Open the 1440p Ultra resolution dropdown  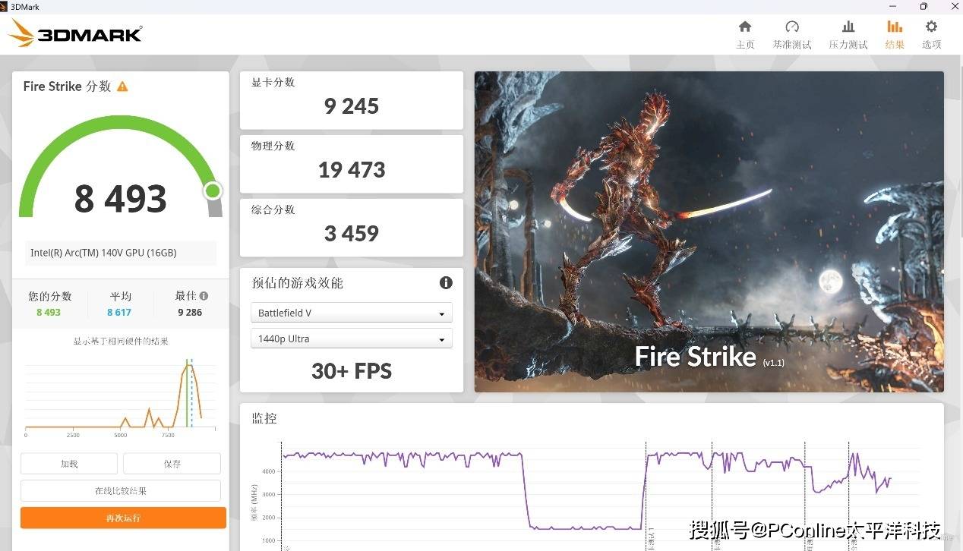point(351,338)
